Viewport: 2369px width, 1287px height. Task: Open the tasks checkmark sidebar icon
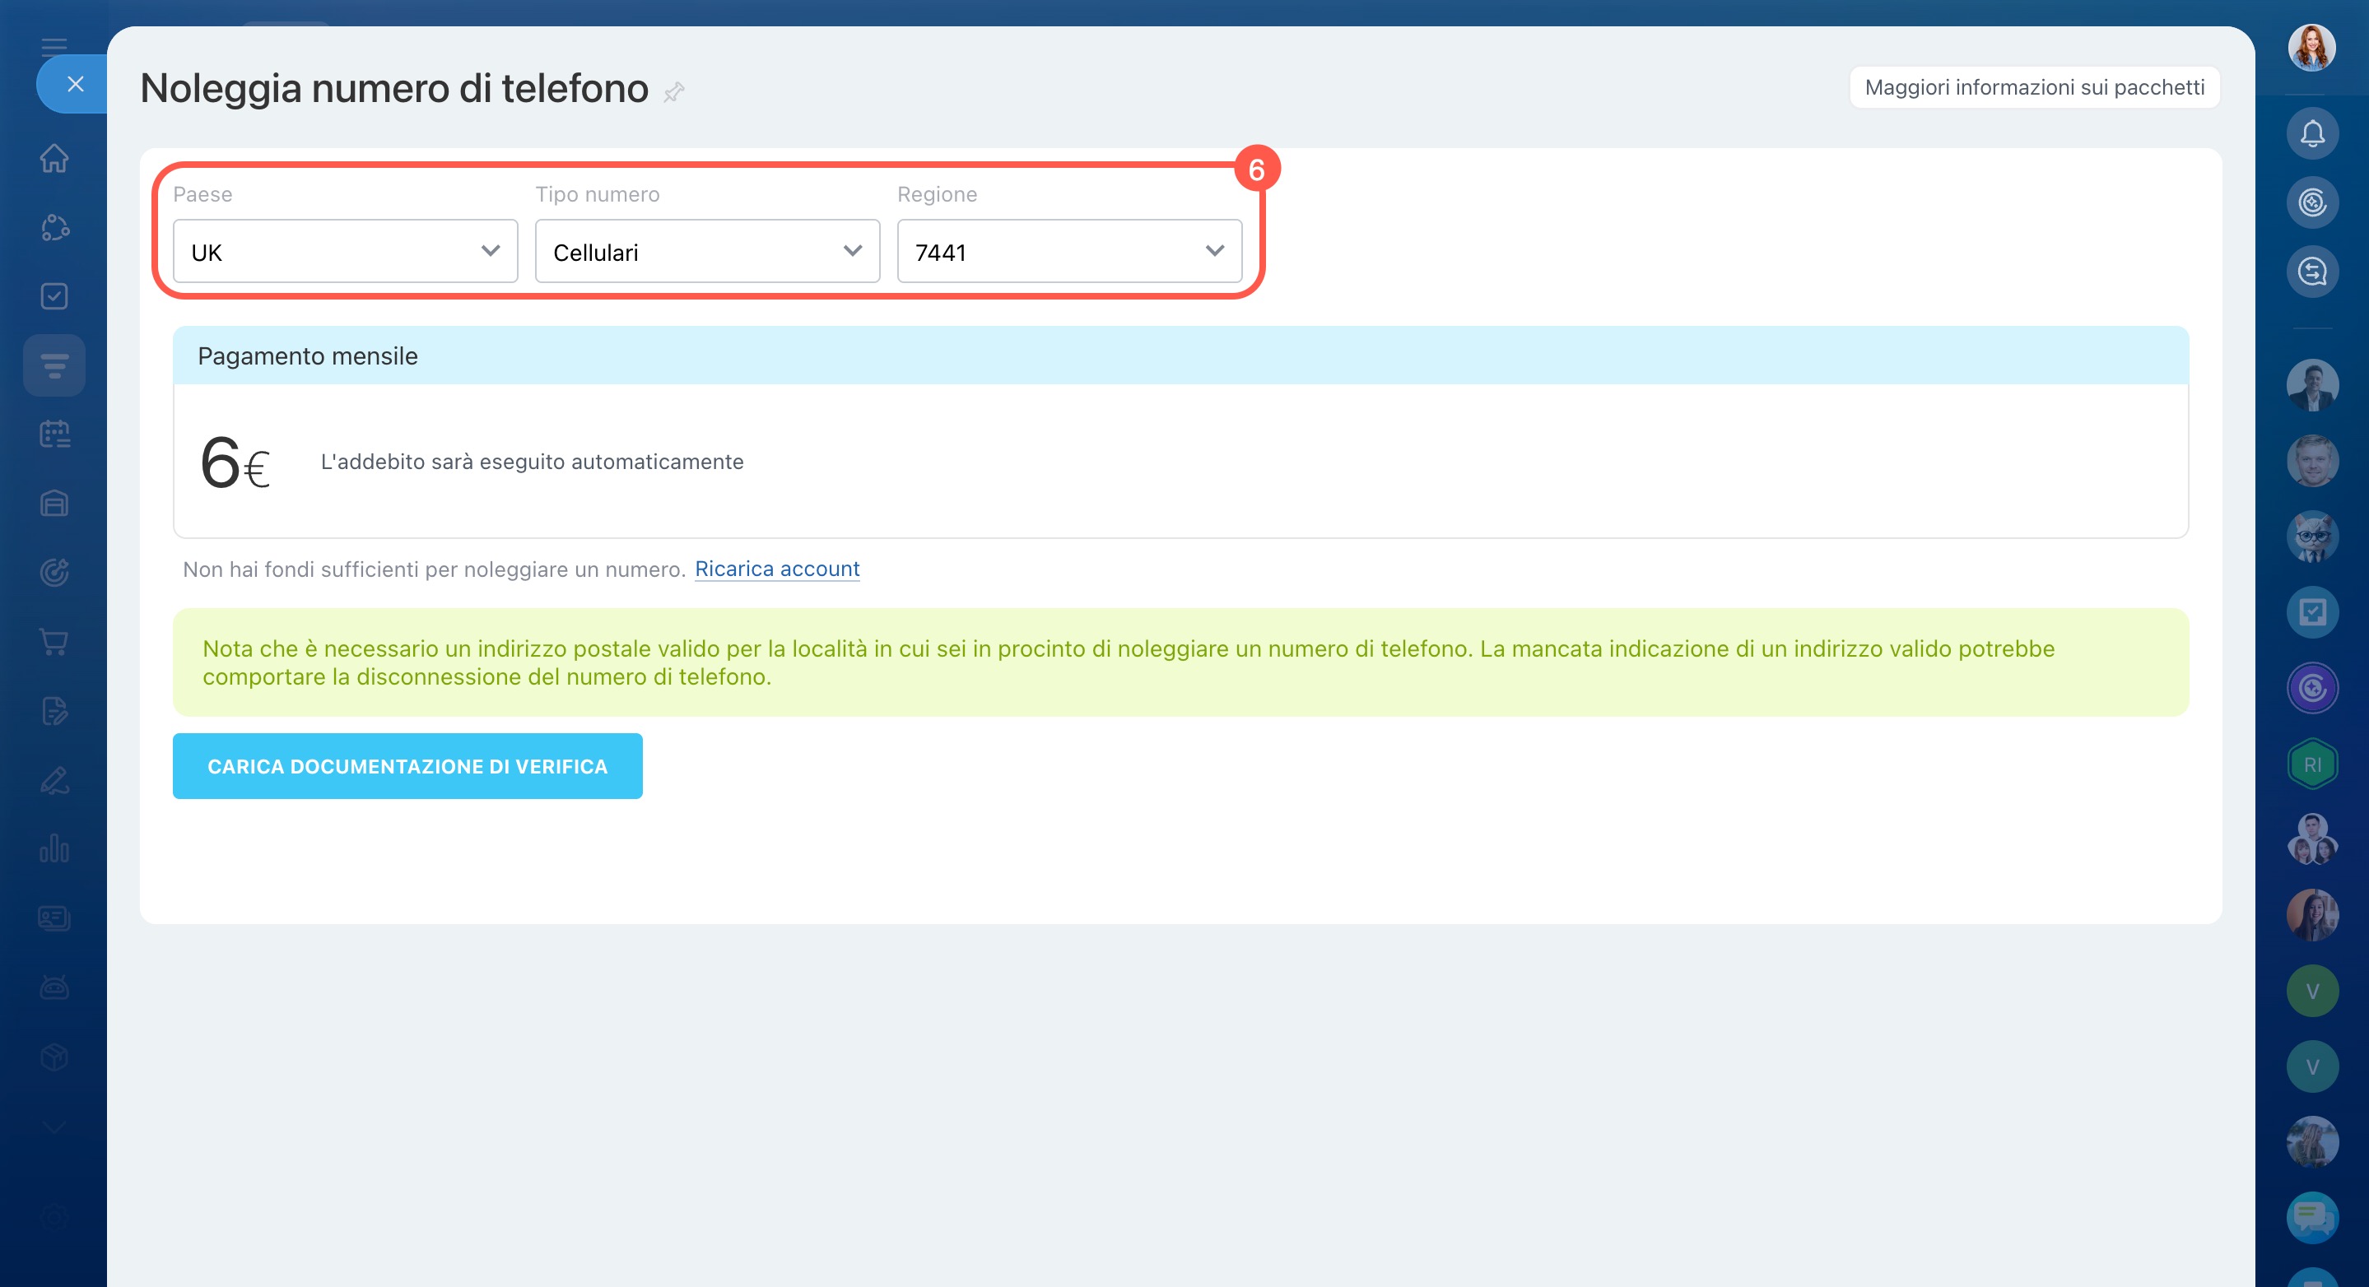point(54,296)
